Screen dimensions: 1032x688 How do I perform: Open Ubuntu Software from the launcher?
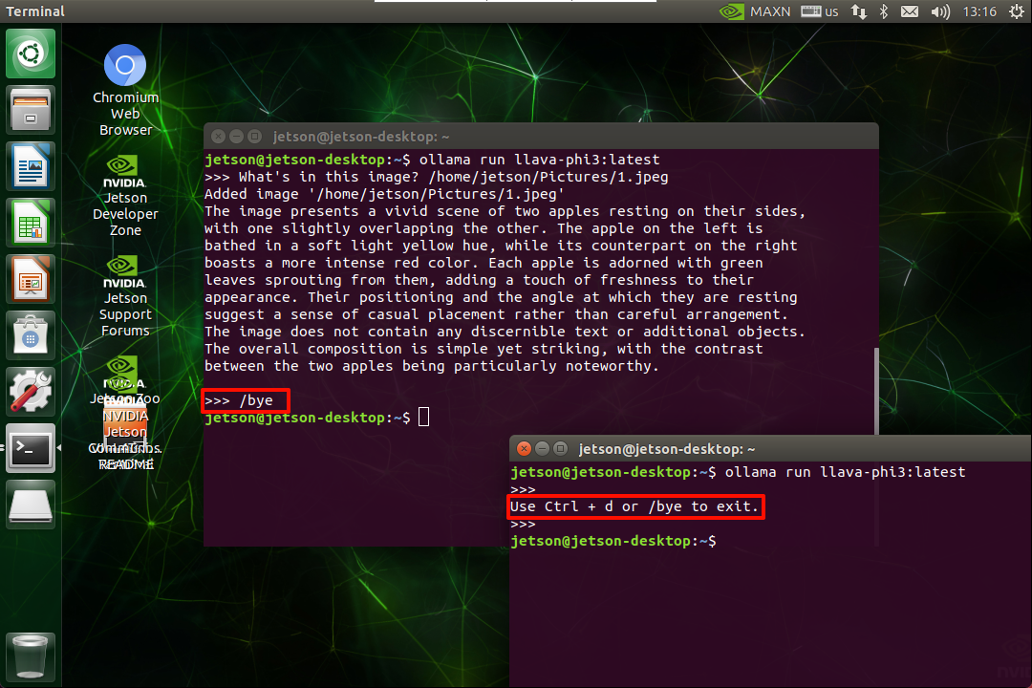click(x=31, y=335)
